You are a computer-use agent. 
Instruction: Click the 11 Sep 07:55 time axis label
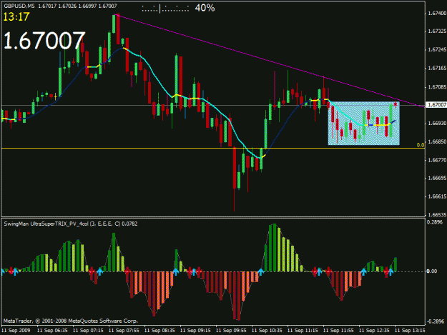tap(124, 330)
